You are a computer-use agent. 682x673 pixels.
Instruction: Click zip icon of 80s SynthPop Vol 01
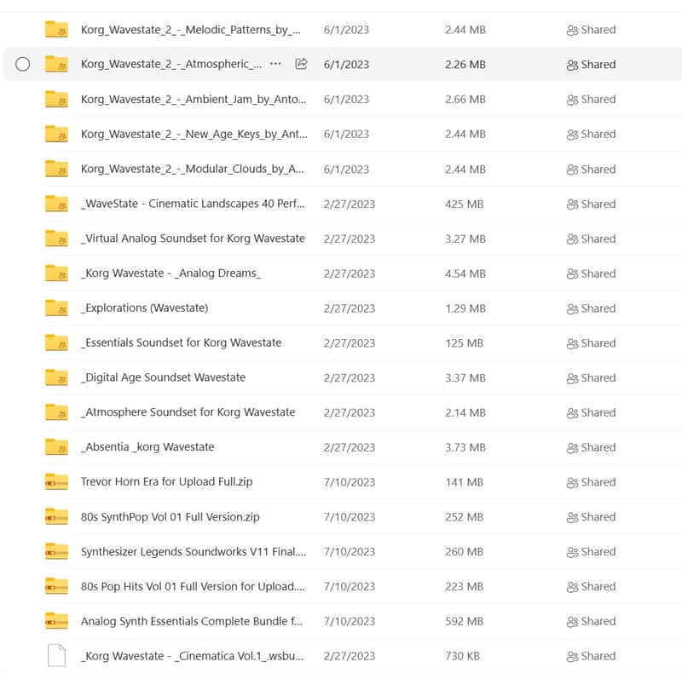56,516
